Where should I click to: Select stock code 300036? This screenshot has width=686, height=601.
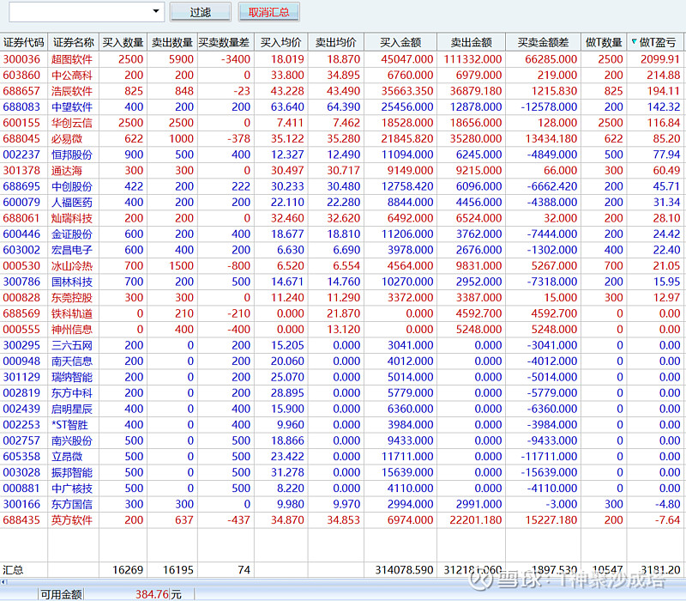[21, 59]
